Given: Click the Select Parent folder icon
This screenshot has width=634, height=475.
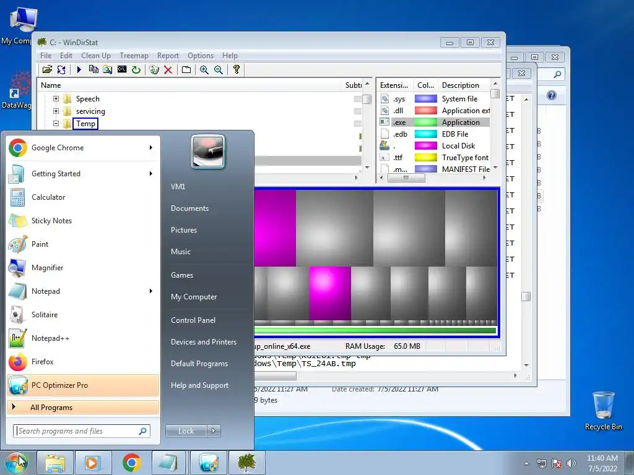Looking at the screenshot, I should tap(186, 69).
